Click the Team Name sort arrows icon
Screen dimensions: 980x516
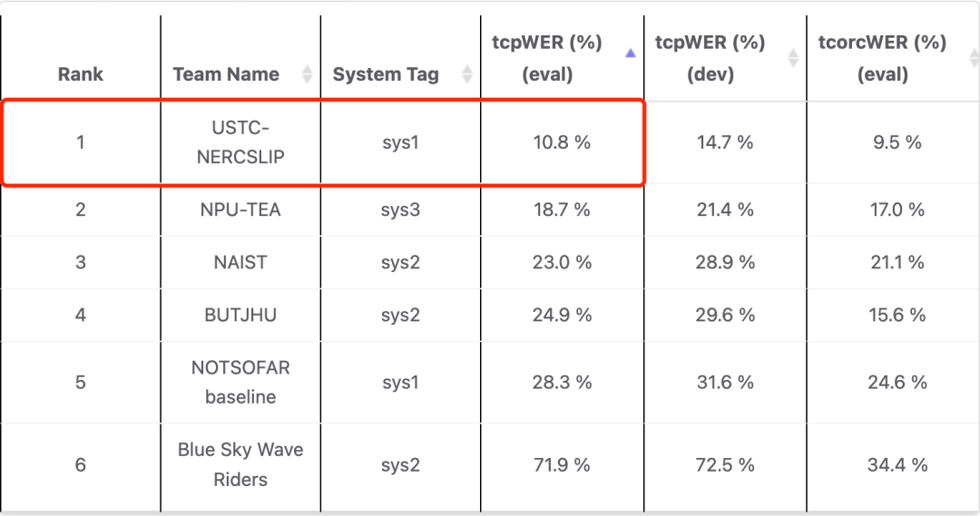[x=307, y=73]
